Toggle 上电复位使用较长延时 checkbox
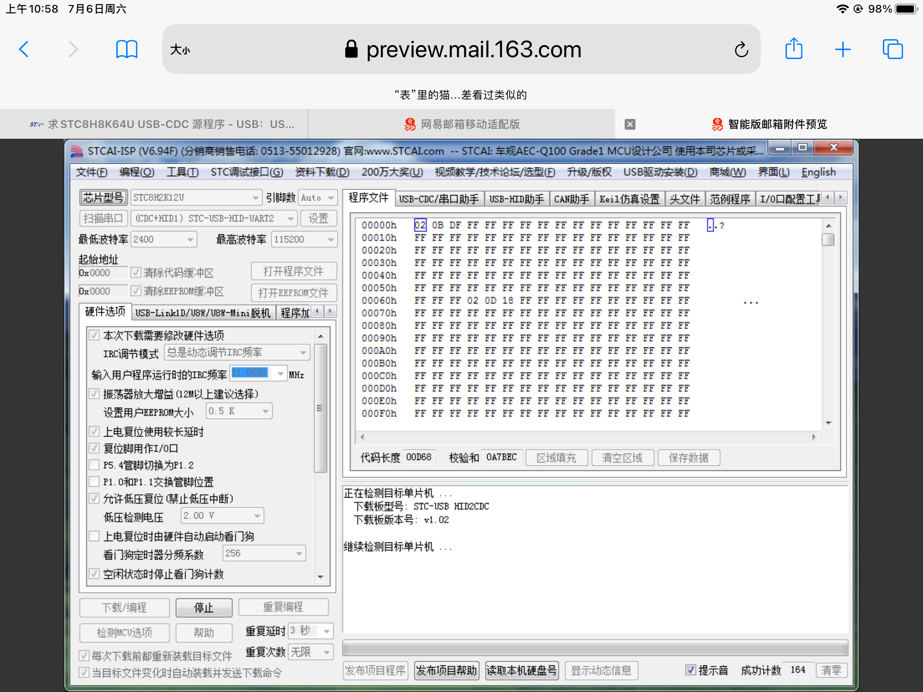The height and width of the screenshot is (692, 923). pos(94,431)
